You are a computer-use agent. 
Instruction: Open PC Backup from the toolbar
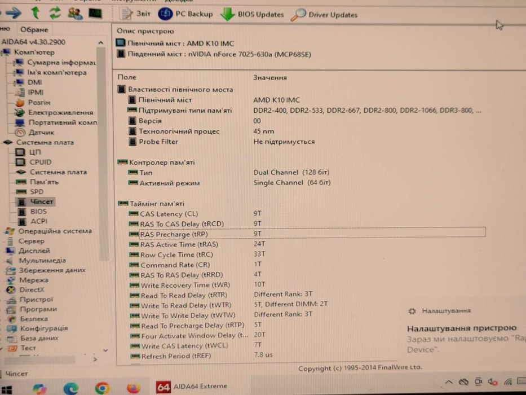[x=185, y=14]
